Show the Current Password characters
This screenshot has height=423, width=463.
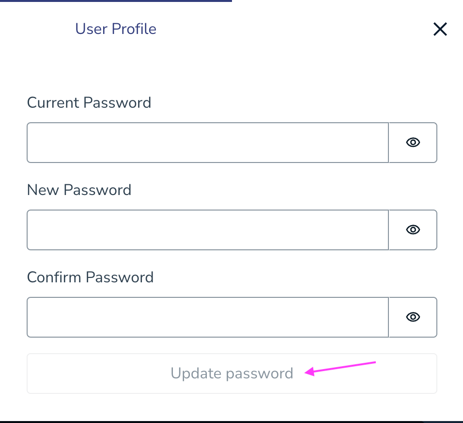(x=413, y=142)
